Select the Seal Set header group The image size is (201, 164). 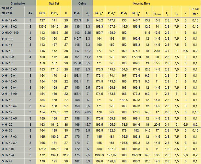coord(54,3)
